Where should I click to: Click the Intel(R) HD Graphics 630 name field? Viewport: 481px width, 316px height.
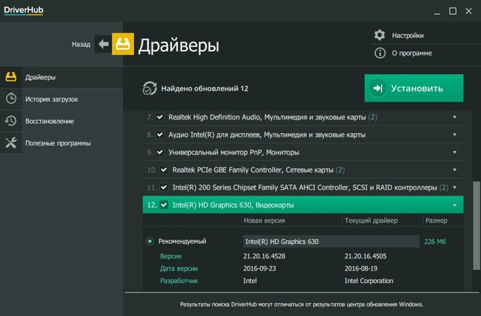331,241
